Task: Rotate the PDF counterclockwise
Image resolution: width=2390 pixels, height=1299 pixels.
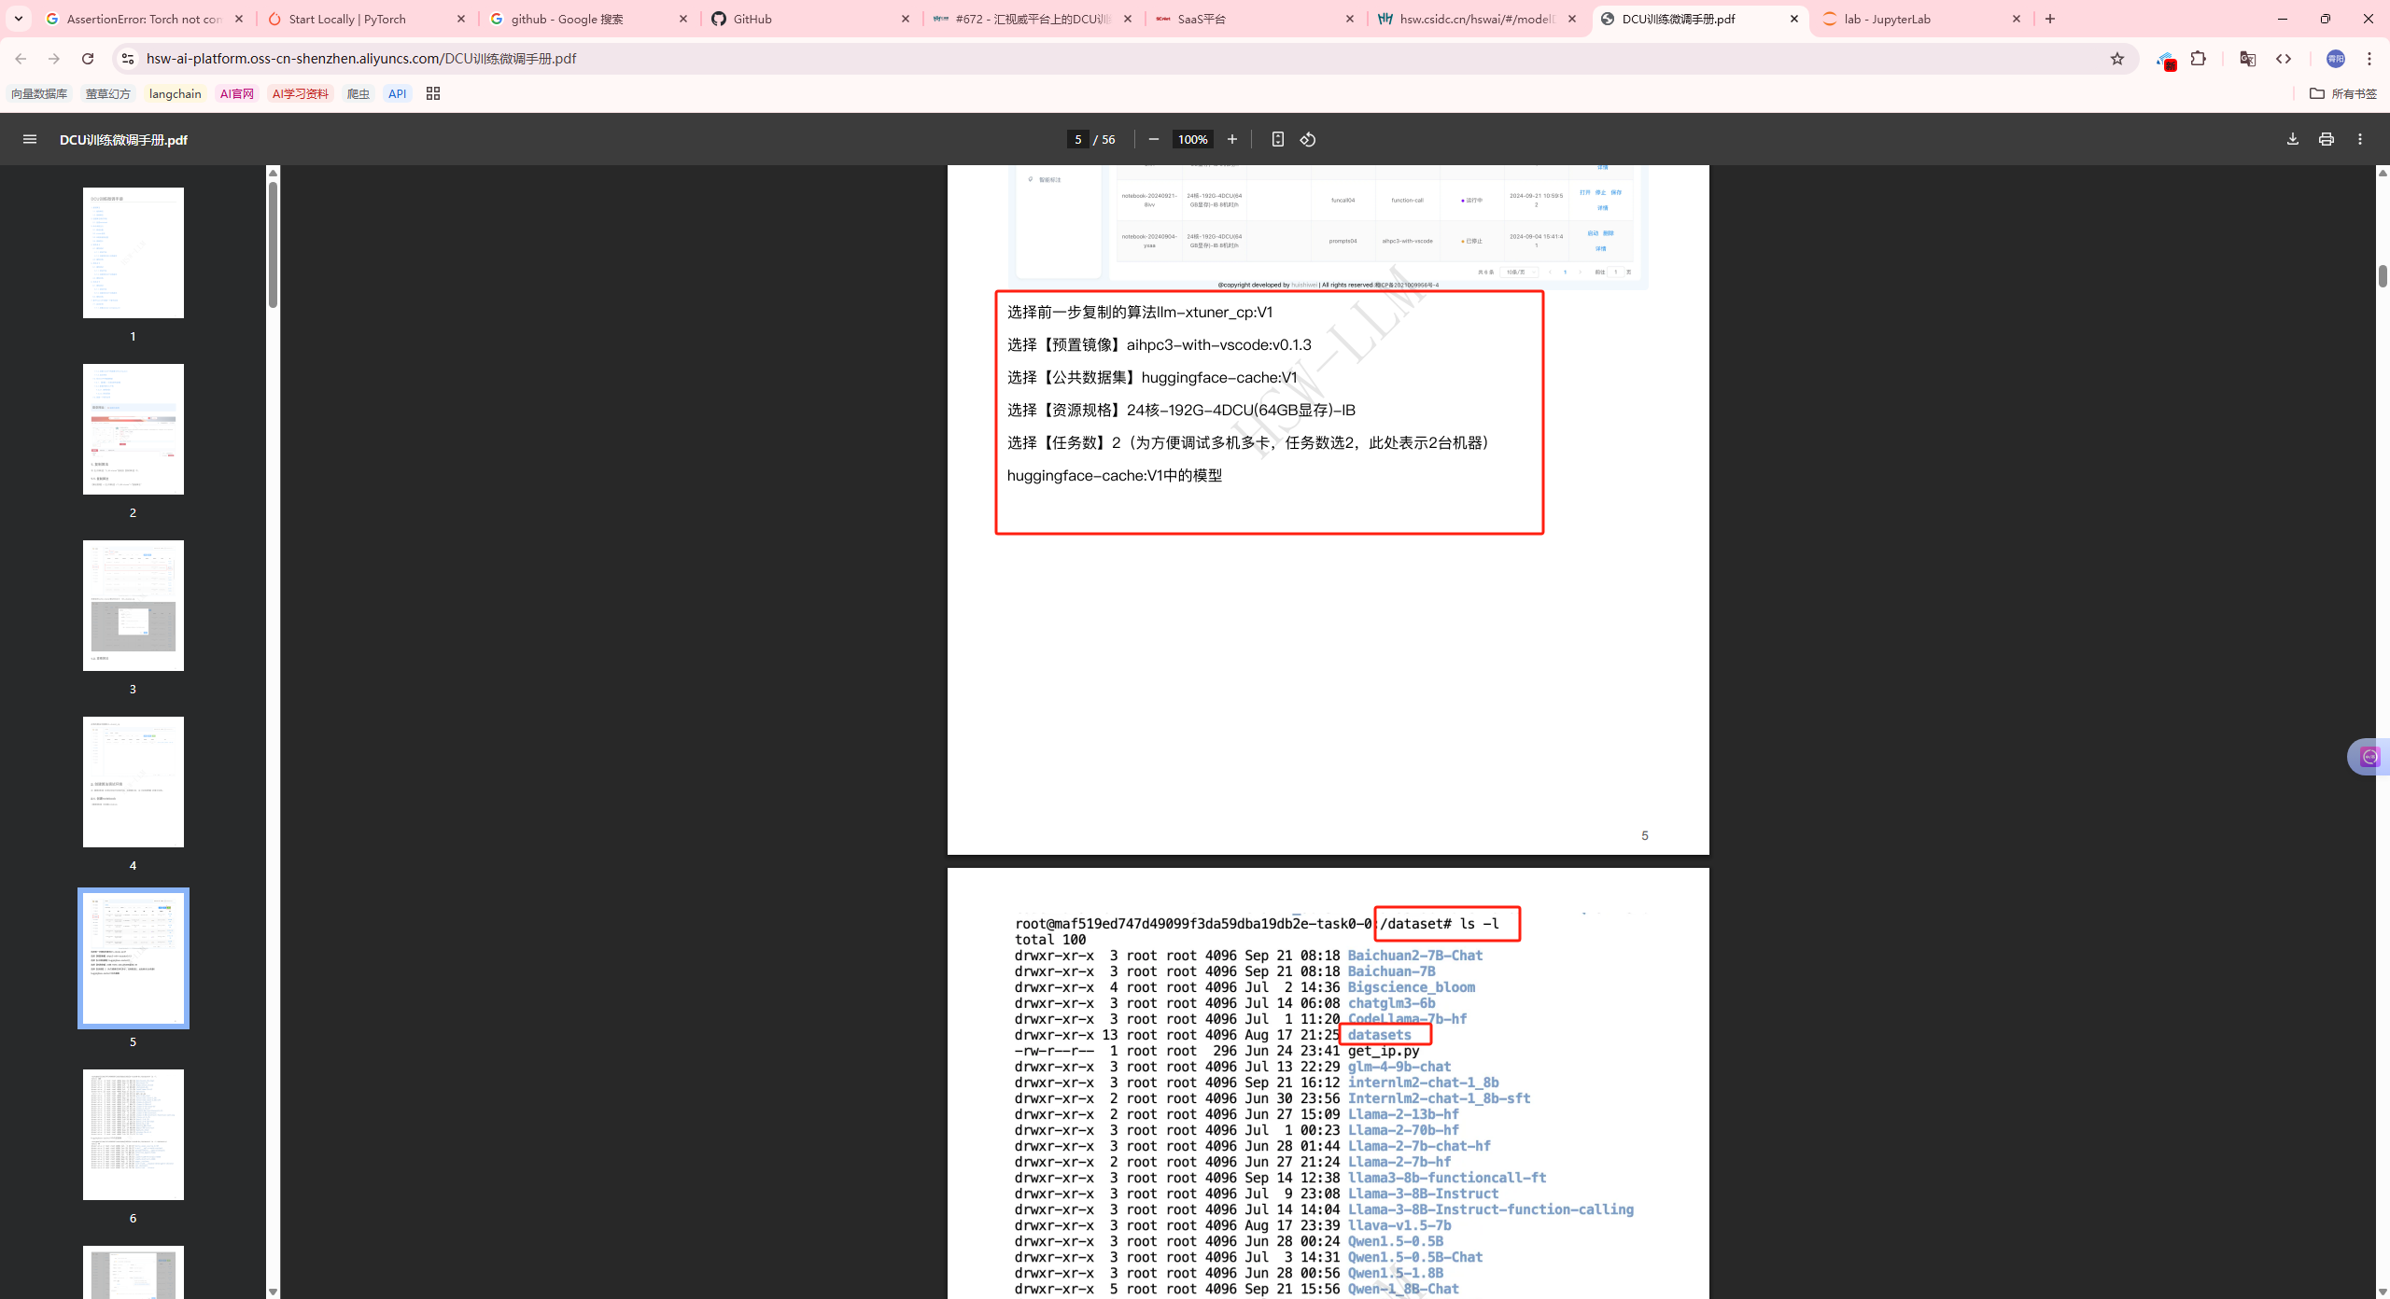Action: point(1308,139)
